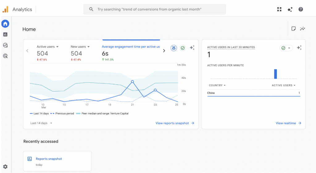Click the sparkle icon on realtime card
316x173 pixels.
tap(299, 48)
